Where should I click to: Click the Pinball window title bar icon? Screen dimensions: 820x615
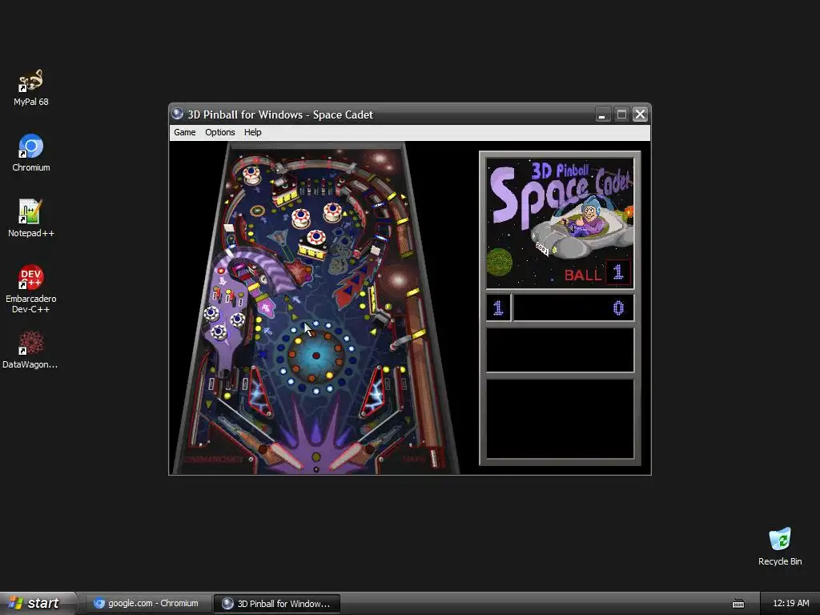coord(178,114)
